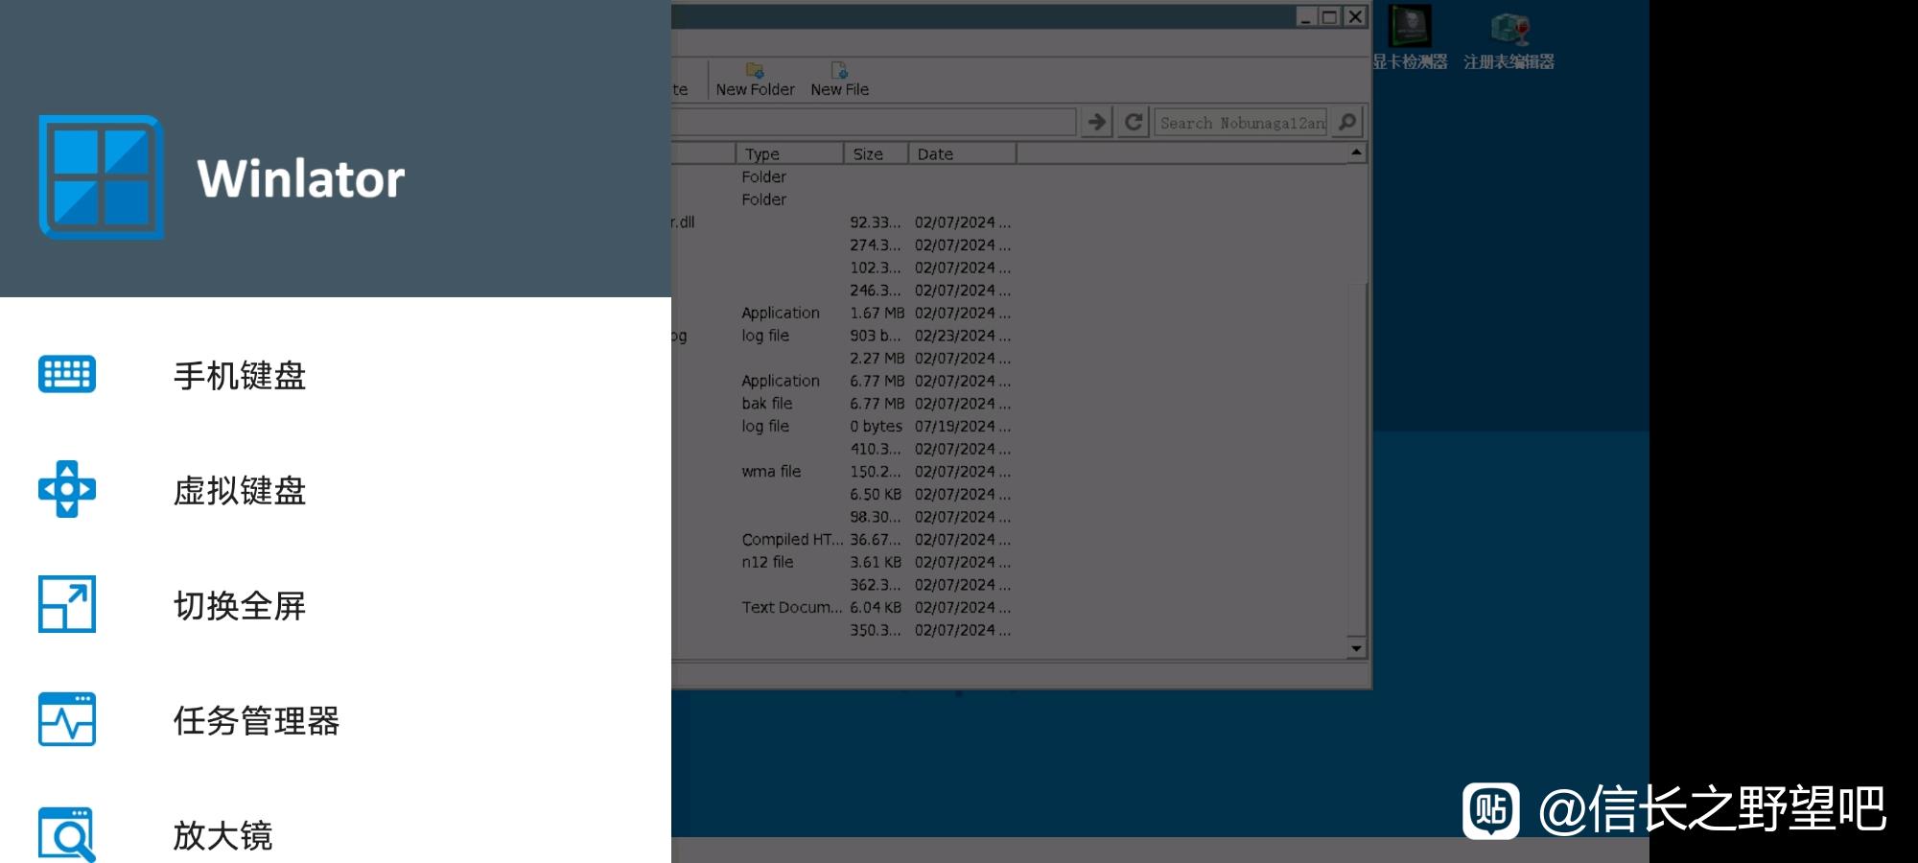Choose 切换全屏 from the drawer
The image size is (1918, 863).
(336, 605)
